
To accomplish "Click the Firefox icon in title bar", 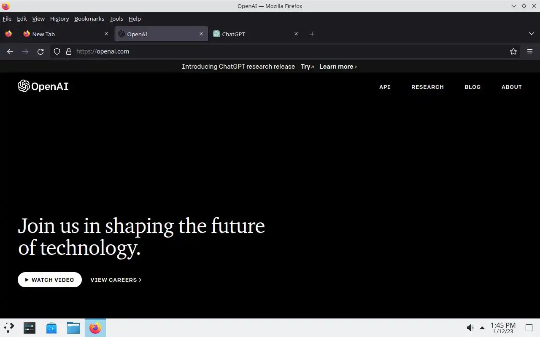I will point(6,6).
